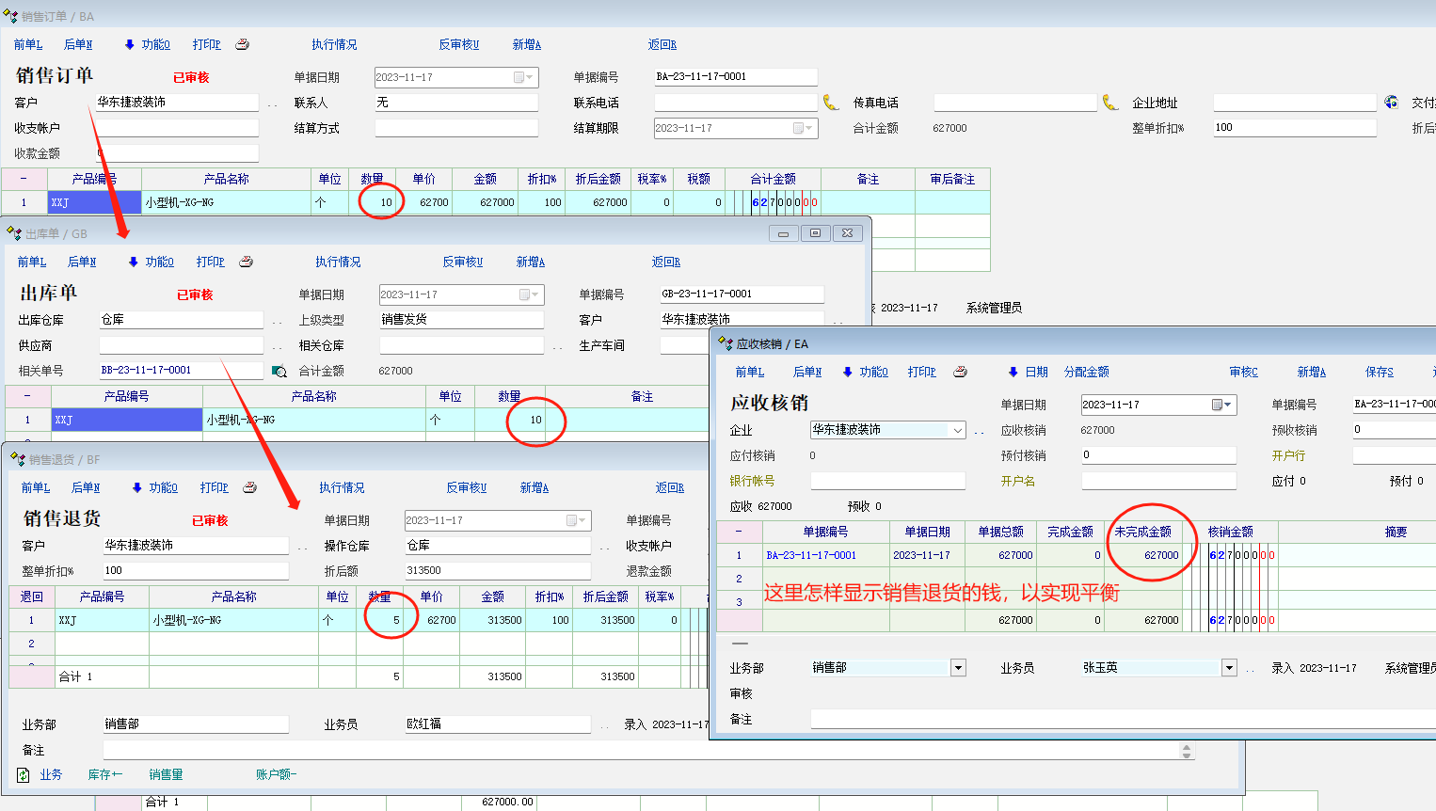Click the refresh icon left of 业务
This screenshot has height=811, width=1436.
coord(24,775)
